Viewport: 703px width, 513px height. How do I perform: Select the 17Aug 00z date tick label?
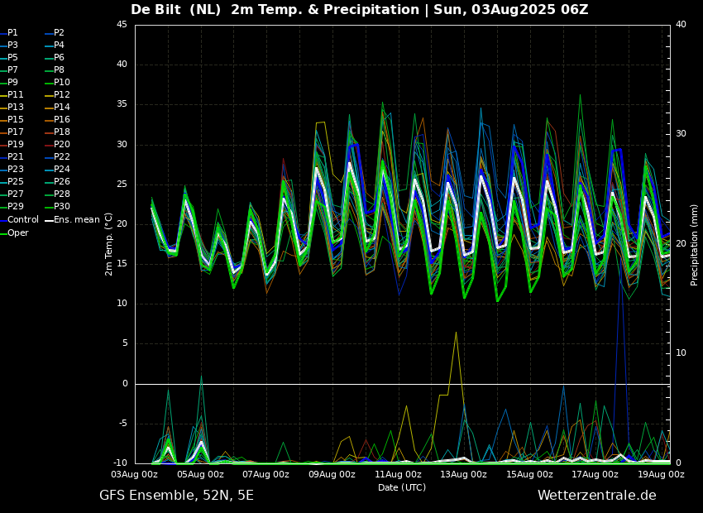[595, 475]
